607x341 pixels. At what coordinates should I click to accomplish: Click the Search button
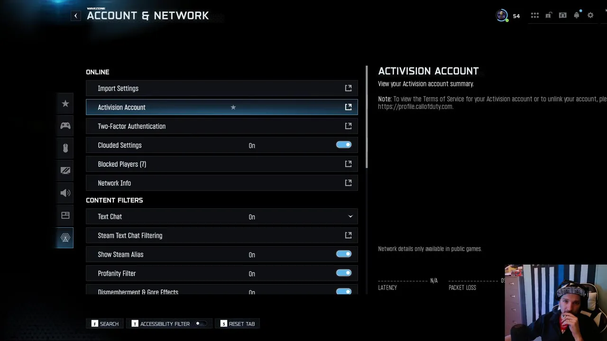(x=105, y=324)
